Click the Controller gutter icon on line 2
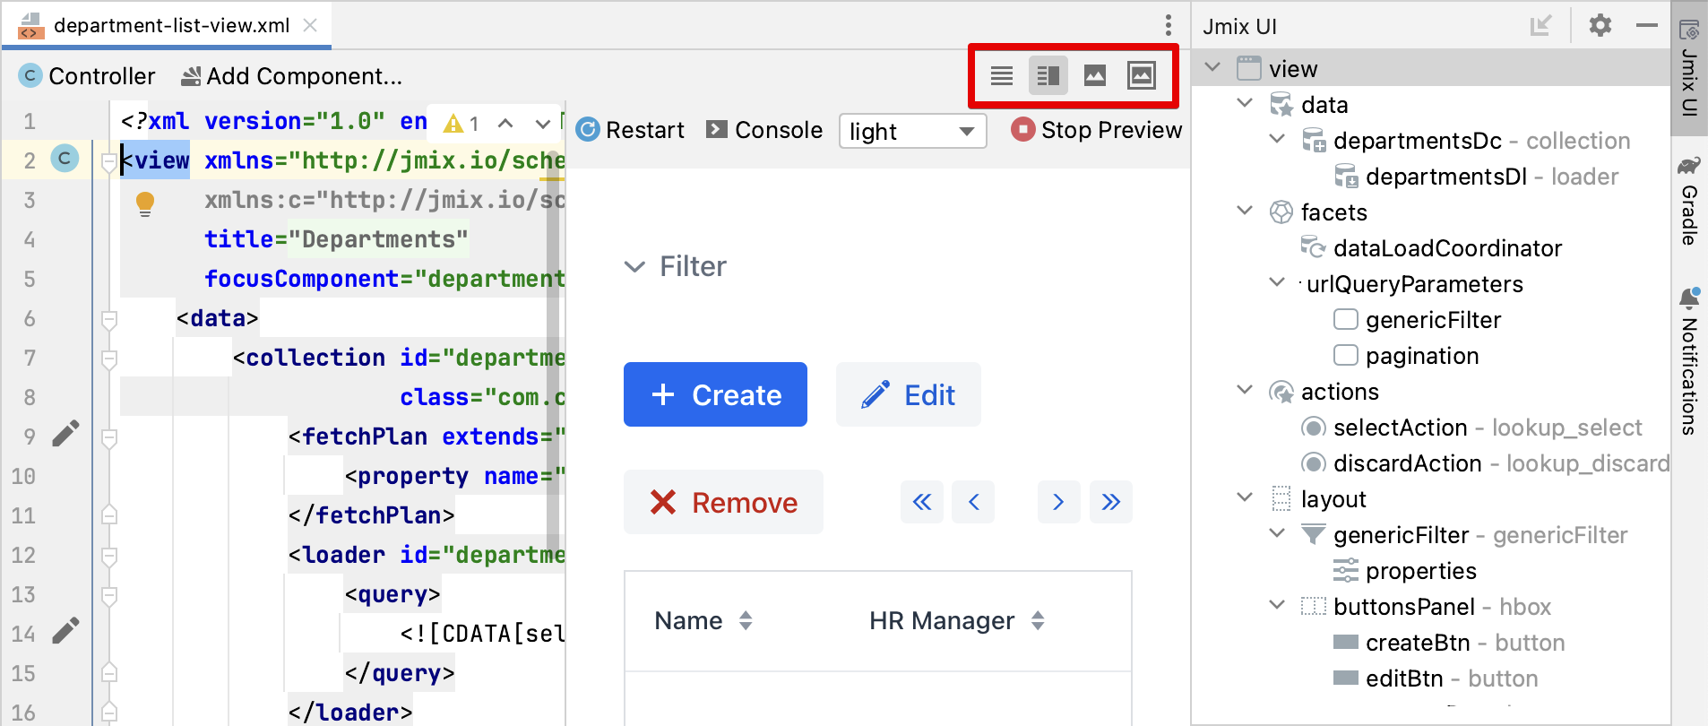Image resolution: width=1708 pixels, height=726 pixels. point(65,159)
